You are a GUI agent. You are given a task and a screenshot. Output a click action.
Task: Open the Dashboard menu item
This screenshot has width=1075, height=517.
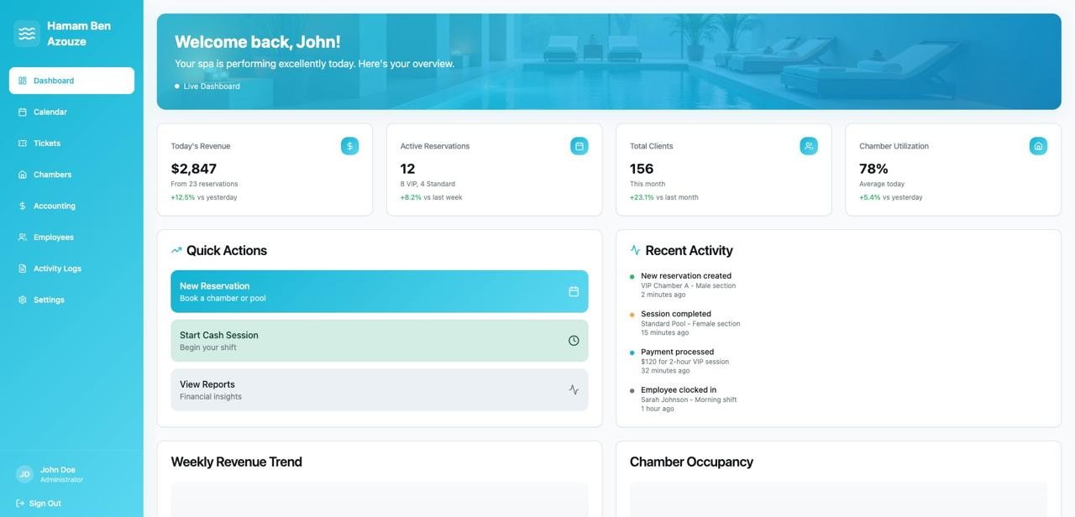click(71, 81)
